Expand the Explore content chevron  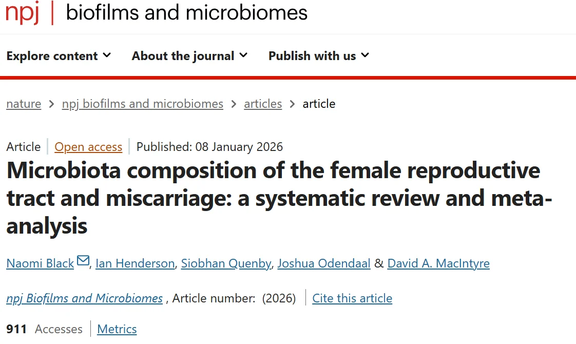[x=107, y=55]
